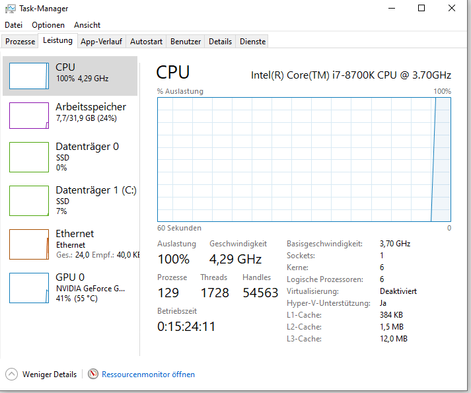Open the Arbeitsspeicher memory graph thumbnail

(29, 116)
